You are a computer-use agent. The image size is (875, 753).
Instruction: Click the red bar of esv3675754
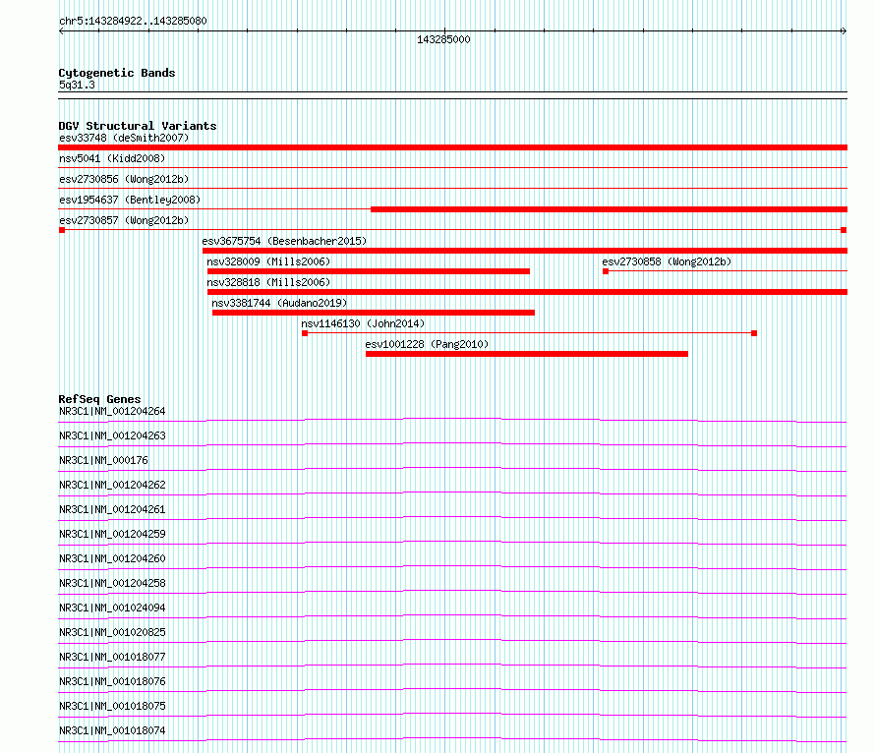click(x=525, y=251)
